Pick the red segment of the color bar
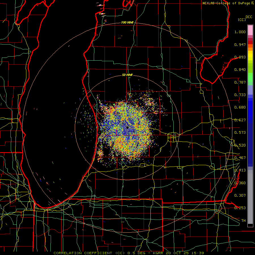Screen dimensions: 255x255 250,42
